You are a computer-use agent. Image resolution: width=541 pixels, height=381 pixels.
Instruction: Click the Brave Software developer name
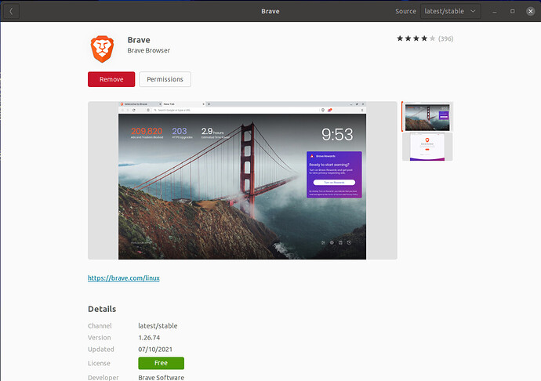click(162, 378)
